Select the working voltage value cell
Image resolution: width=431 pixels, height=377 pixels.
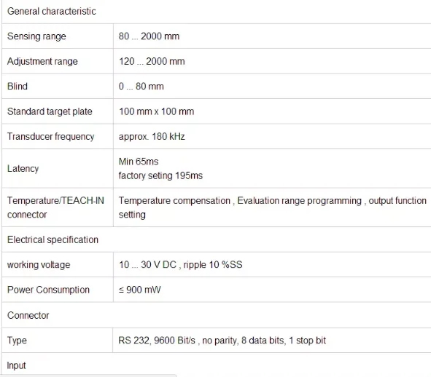272,264
